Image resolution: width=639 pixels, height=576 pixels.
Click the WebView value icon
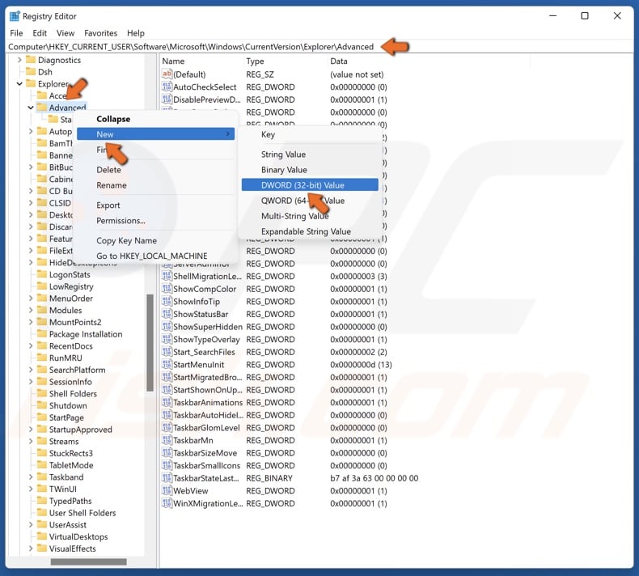[167, 491]
